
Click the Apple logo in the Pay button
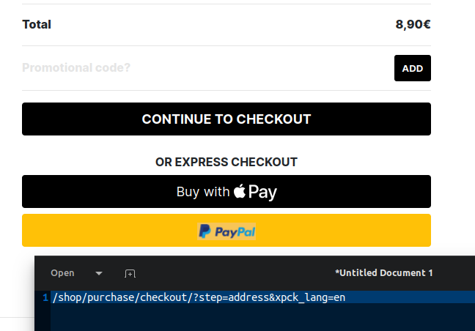coord(240,191)
